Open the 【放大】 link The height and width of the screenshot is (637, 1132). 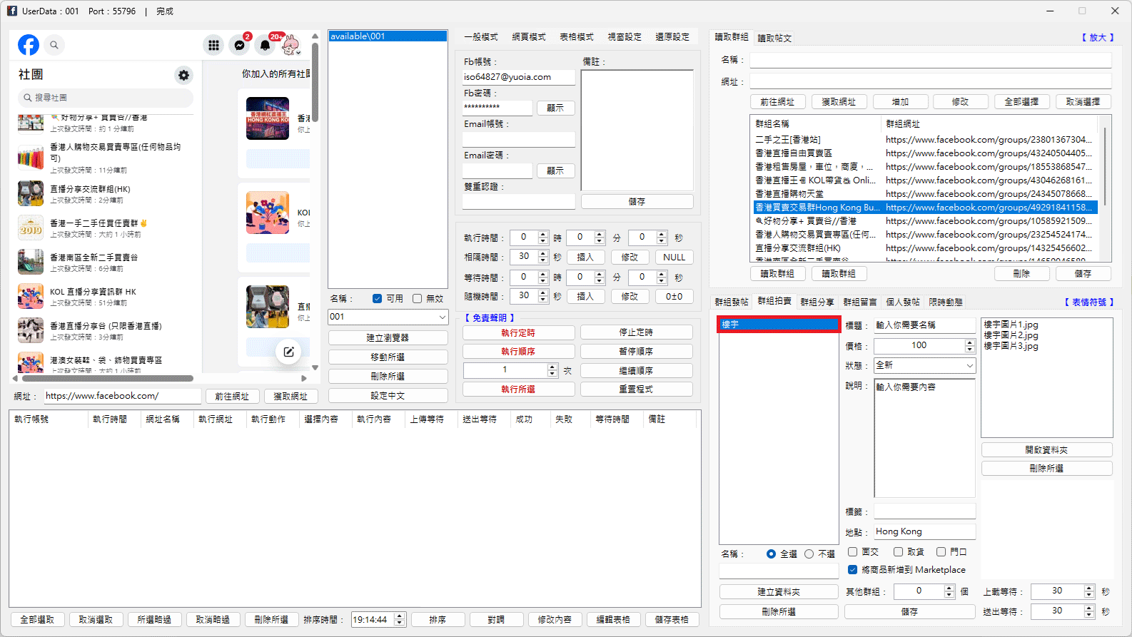(1098, 38)
